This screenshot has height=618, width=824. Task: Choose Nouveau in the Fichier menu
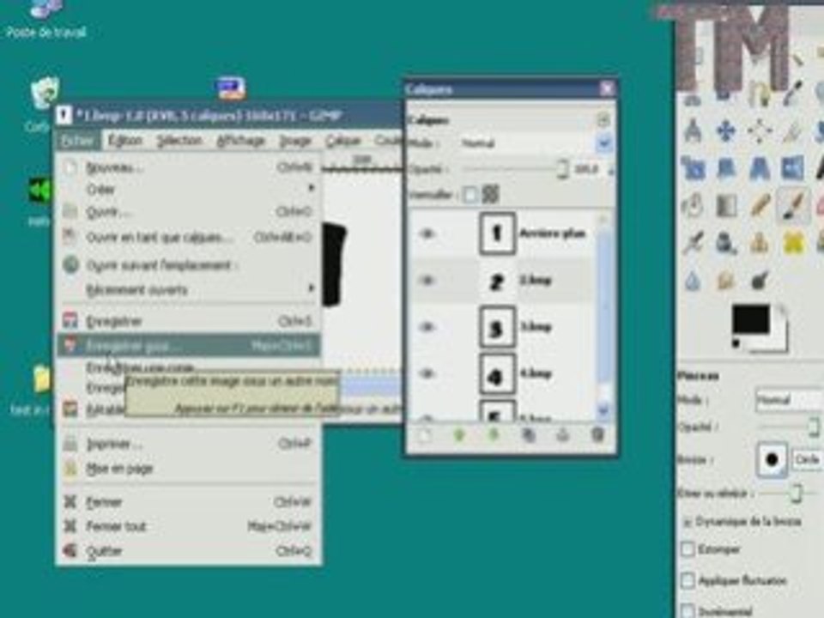pyautogui.click(x=188, y=167)
